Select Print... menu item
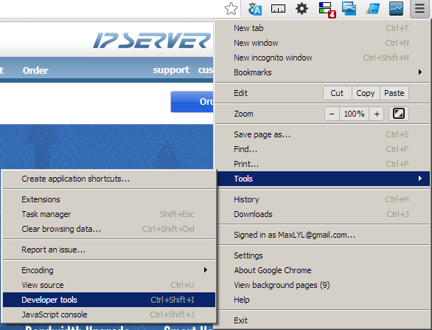The height and width of the screenshot is (330, 432). point(322,164)
